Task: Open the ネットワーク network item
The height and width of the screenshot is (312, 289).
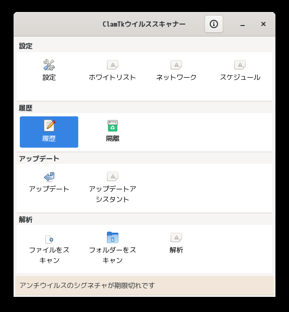Action: tap(176, 70)
